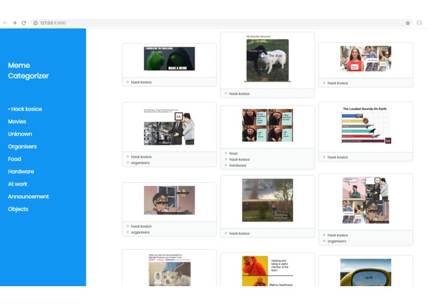Open the Gru's plan four-panel meme
Screen dimensions: 428x304
[x=267, y=126]
